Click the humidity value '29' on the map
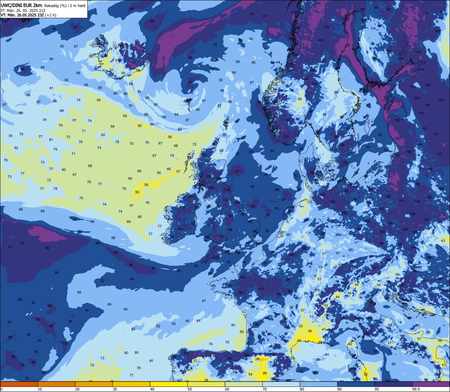Image resolution: width=450 pixels, height=392 pixels. 265,373
